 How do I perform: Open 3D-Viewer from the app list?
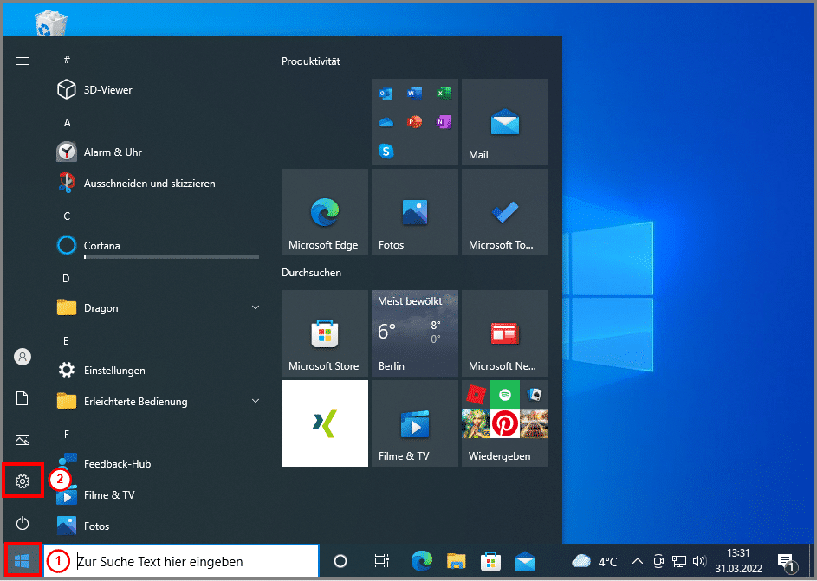point(107,90)
